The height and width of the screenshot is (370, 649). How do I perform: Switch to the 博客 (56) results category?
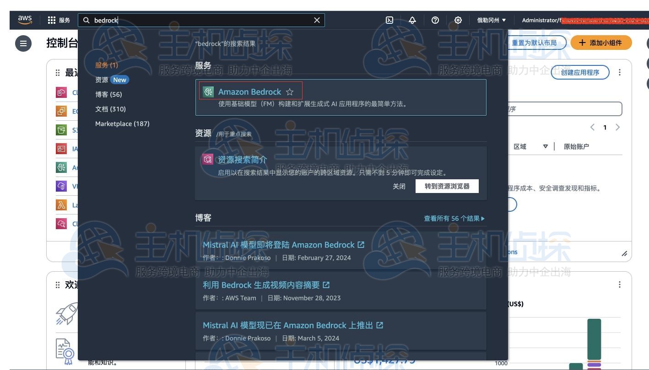108,94
